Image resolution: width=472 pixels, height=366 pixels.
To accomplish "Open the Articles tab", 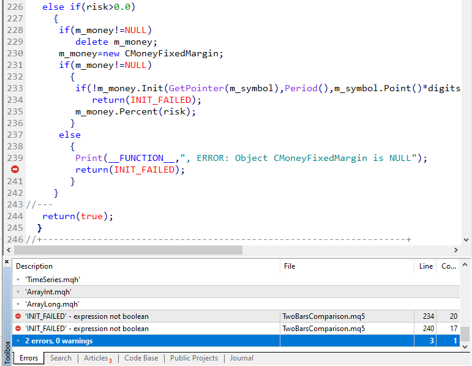I will 96,358.
